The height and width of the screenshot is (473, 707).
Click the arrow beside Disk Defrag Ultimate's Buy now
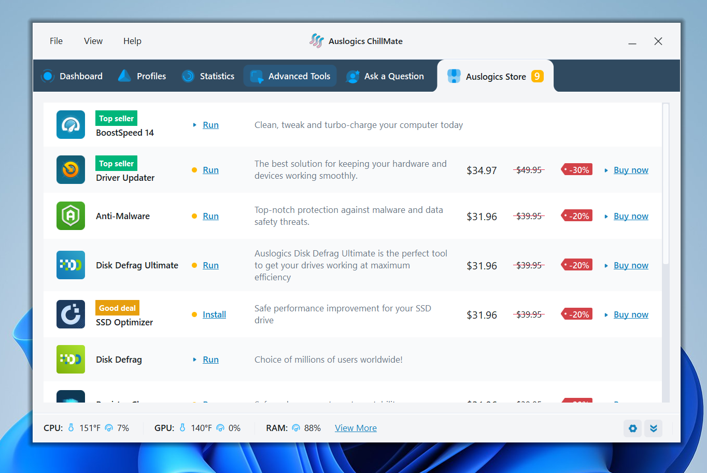[607, 265]
